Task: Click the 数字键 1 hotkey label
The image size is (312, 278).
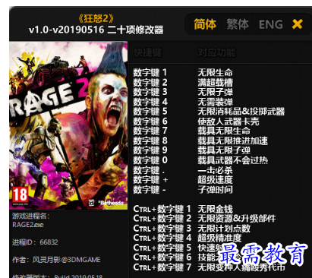Action: pos(150,72)
